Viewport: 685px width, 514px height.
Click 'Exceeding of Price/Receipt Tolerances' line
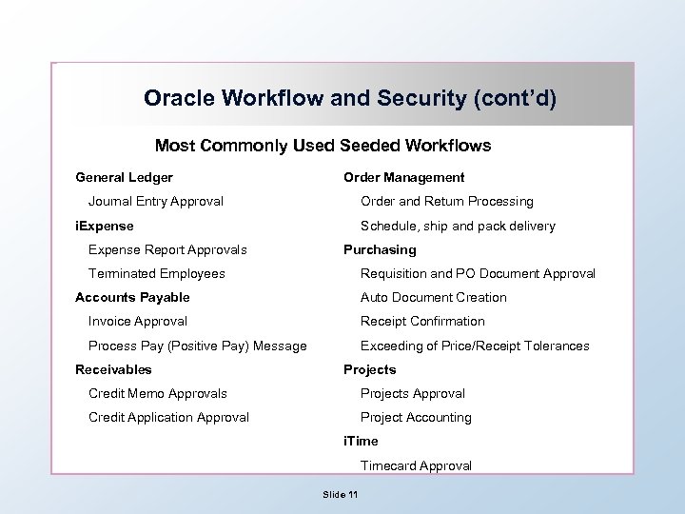pyautogui.click(x=475, y=346)
